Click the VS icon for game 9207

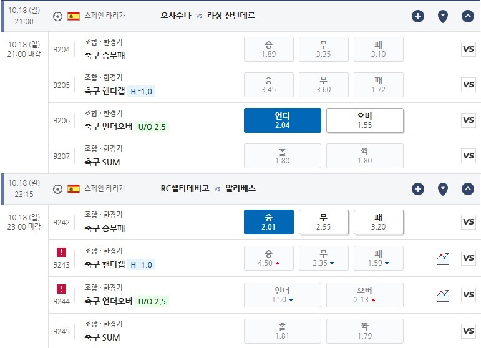(x=469, y=156)
